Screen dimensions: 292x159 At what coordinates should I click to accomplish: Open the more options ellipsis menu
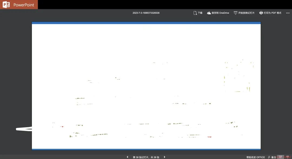coord(288,13)
